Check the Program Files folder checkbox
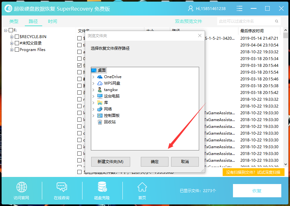This screenshot has width=290, height=206. 17,50
